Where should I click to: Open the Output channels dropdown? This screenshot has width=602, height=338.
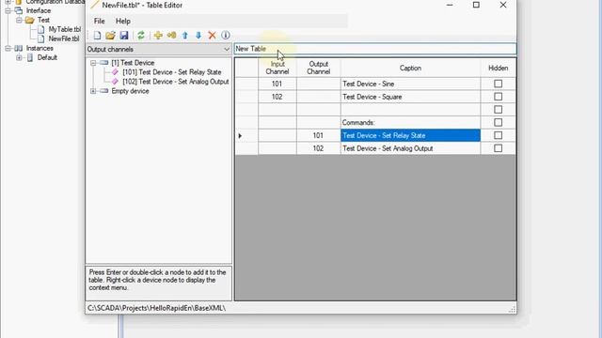(x=226, y=49)
